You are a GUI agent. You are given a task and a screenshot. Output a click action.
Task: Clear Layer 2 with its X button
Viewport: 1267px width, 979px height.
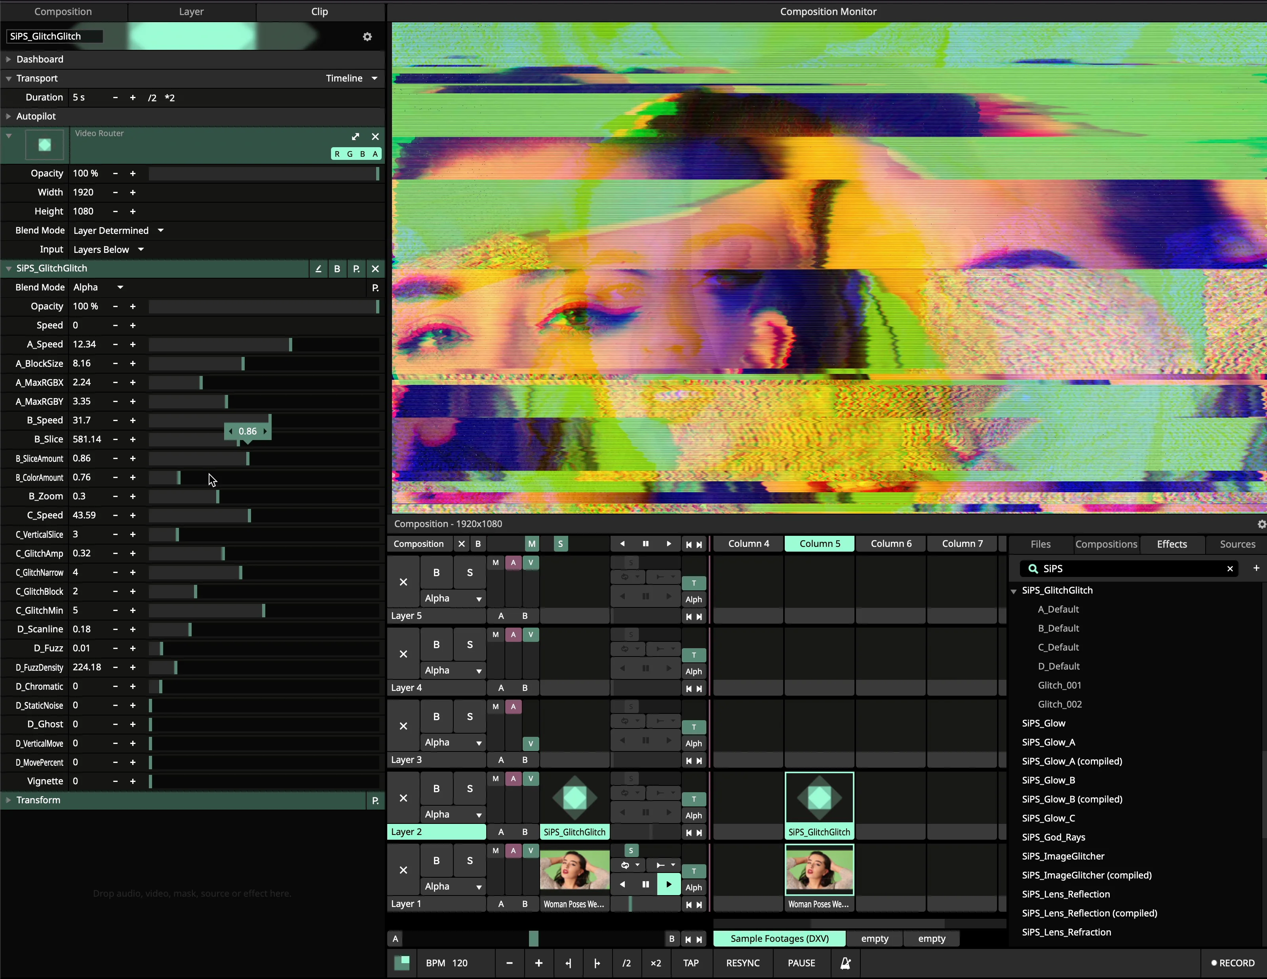(403, 798)
